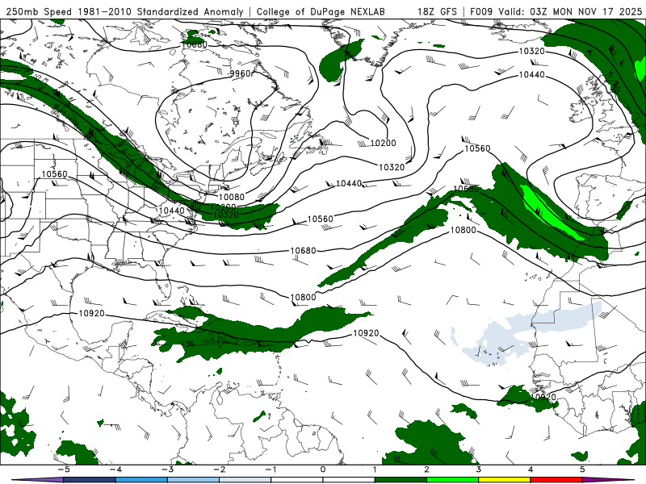Click the '-5' tick label on the color scale

64,469
